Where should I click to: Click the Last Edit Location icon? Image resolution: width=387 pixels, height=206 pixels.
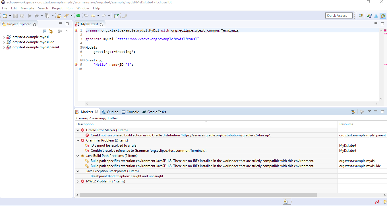(x=86, y=16)
